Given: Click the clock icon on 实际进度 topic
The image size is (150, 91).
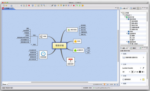Looking at the screenshot, I should [x=43, y=54].
